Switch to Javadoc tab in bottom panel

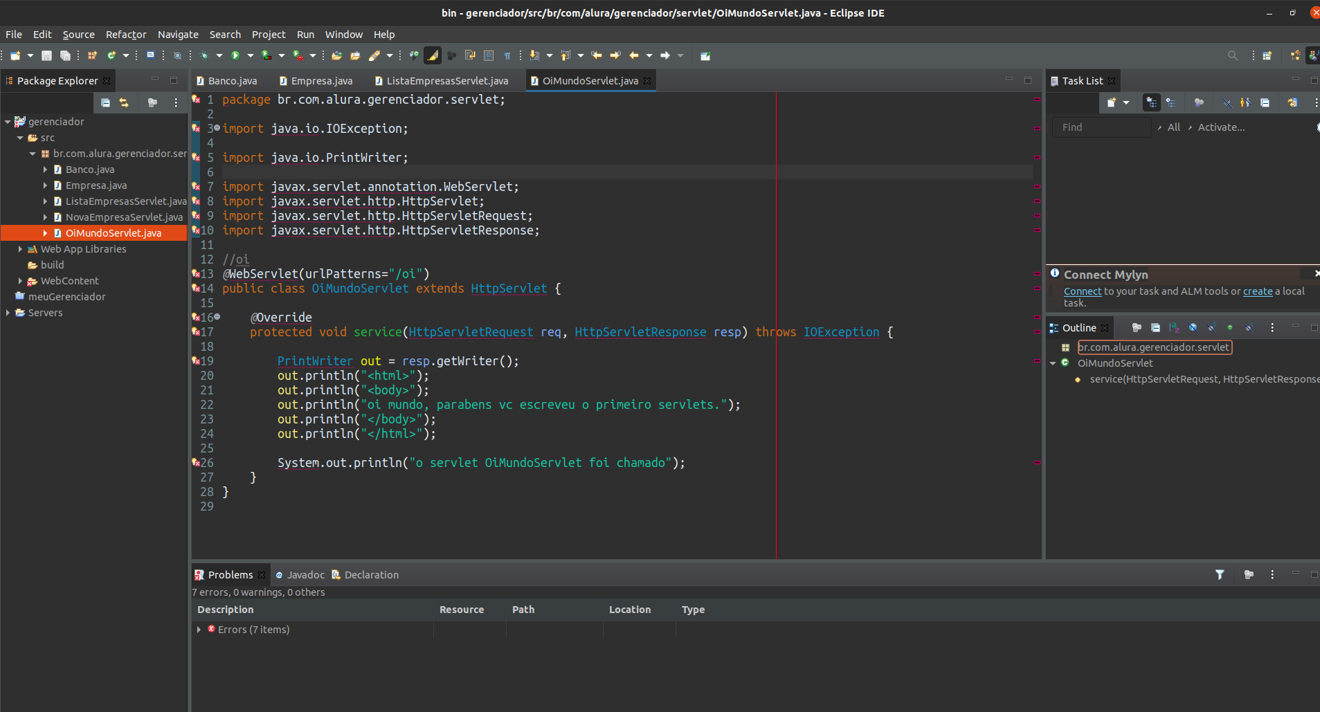300,575
